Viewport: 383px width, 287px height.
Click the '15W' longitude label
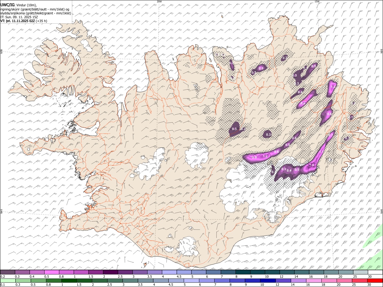point(317,1)
